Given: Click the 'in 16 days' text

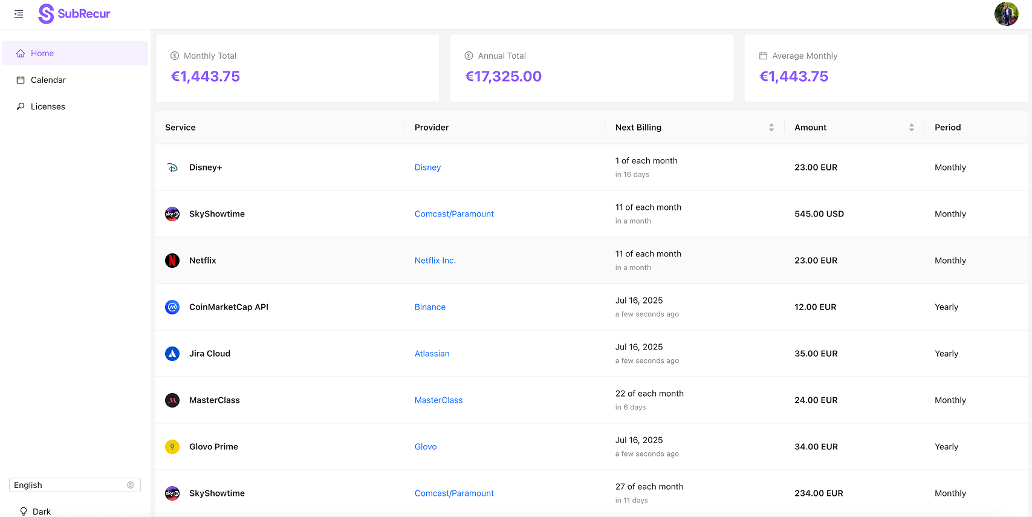Looking at the screenshot, I should click(x=632, y=175).
